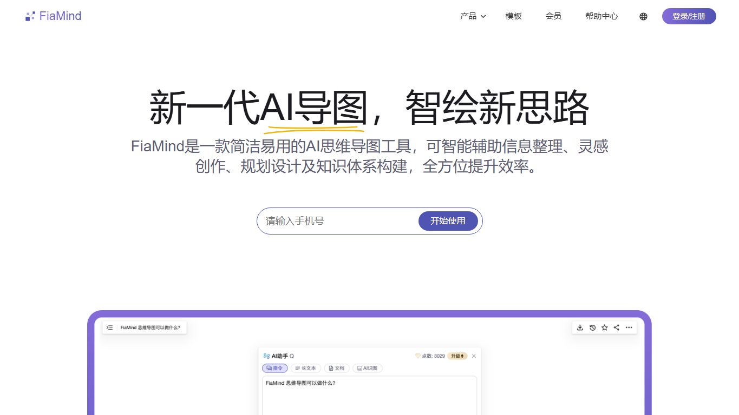Expand the 产品 dropdown menu
Image resolution: width=739 pixels, height=415 pixels.
[473, 16]
